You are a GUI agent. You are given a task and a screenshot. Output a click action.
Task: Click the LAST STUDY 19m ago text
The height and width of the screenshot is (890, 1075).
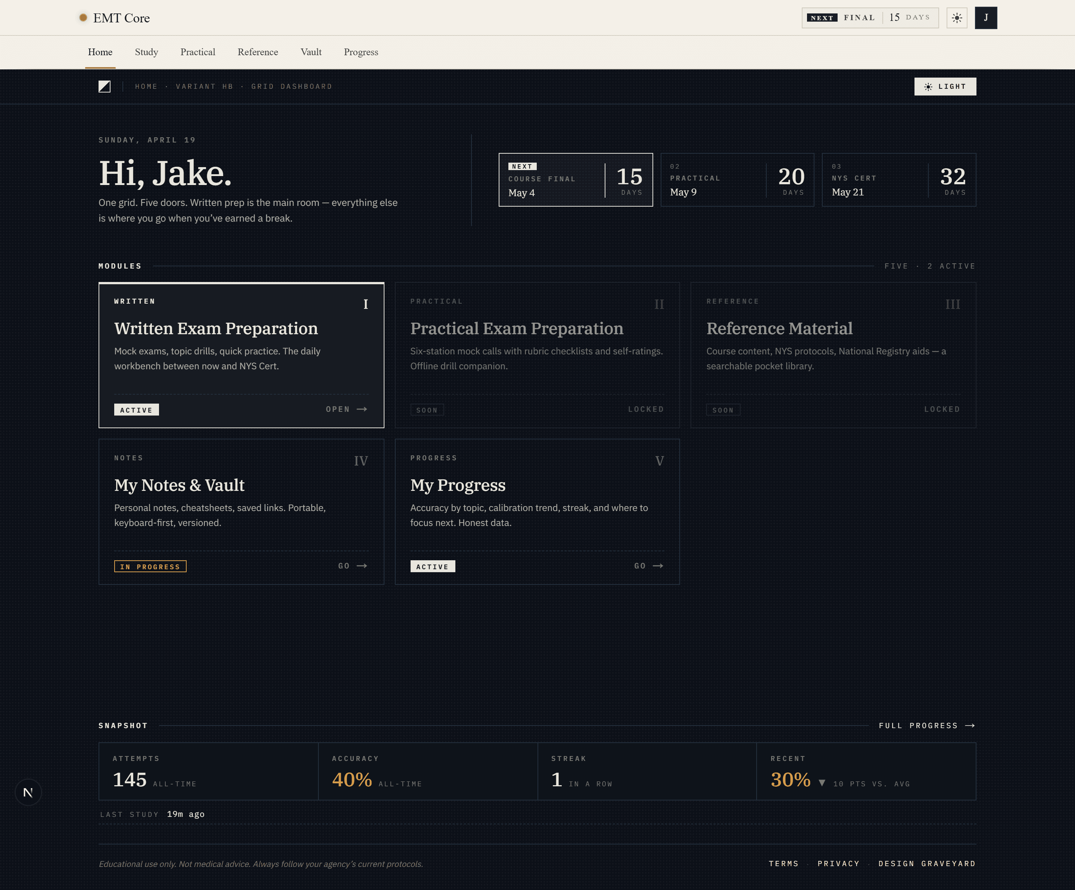click(153, 814)
